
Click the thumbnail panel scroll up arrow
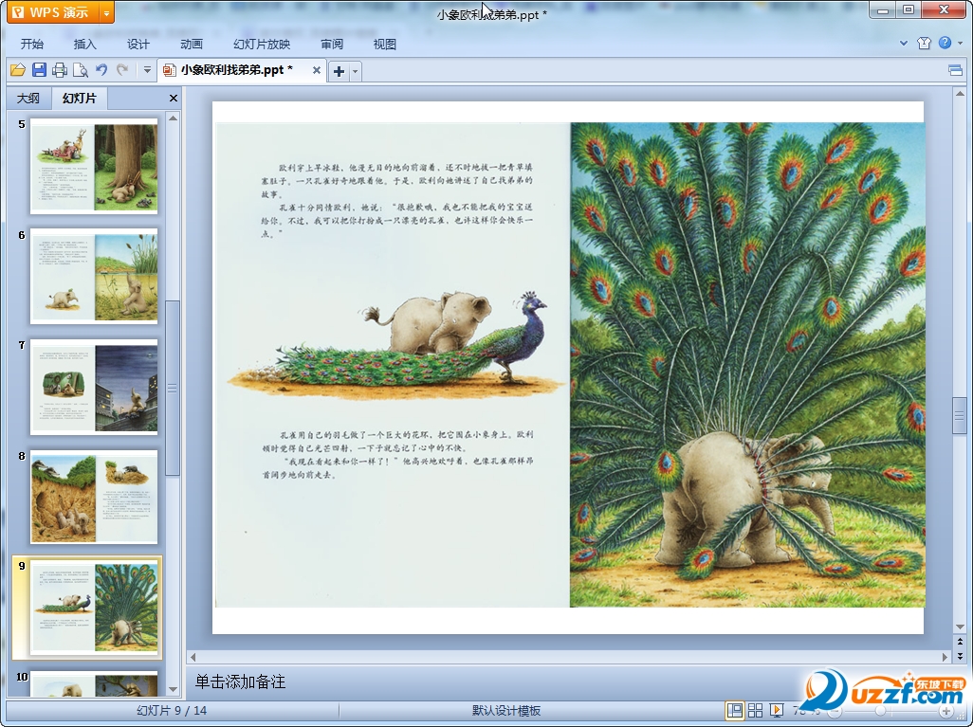[174, 118]
